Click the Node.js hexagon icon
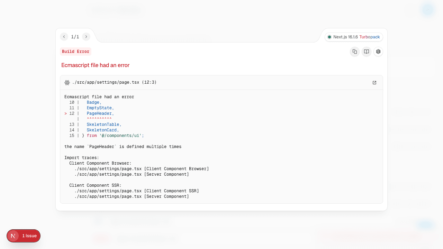Screen dimensions: 443x249 378,51
